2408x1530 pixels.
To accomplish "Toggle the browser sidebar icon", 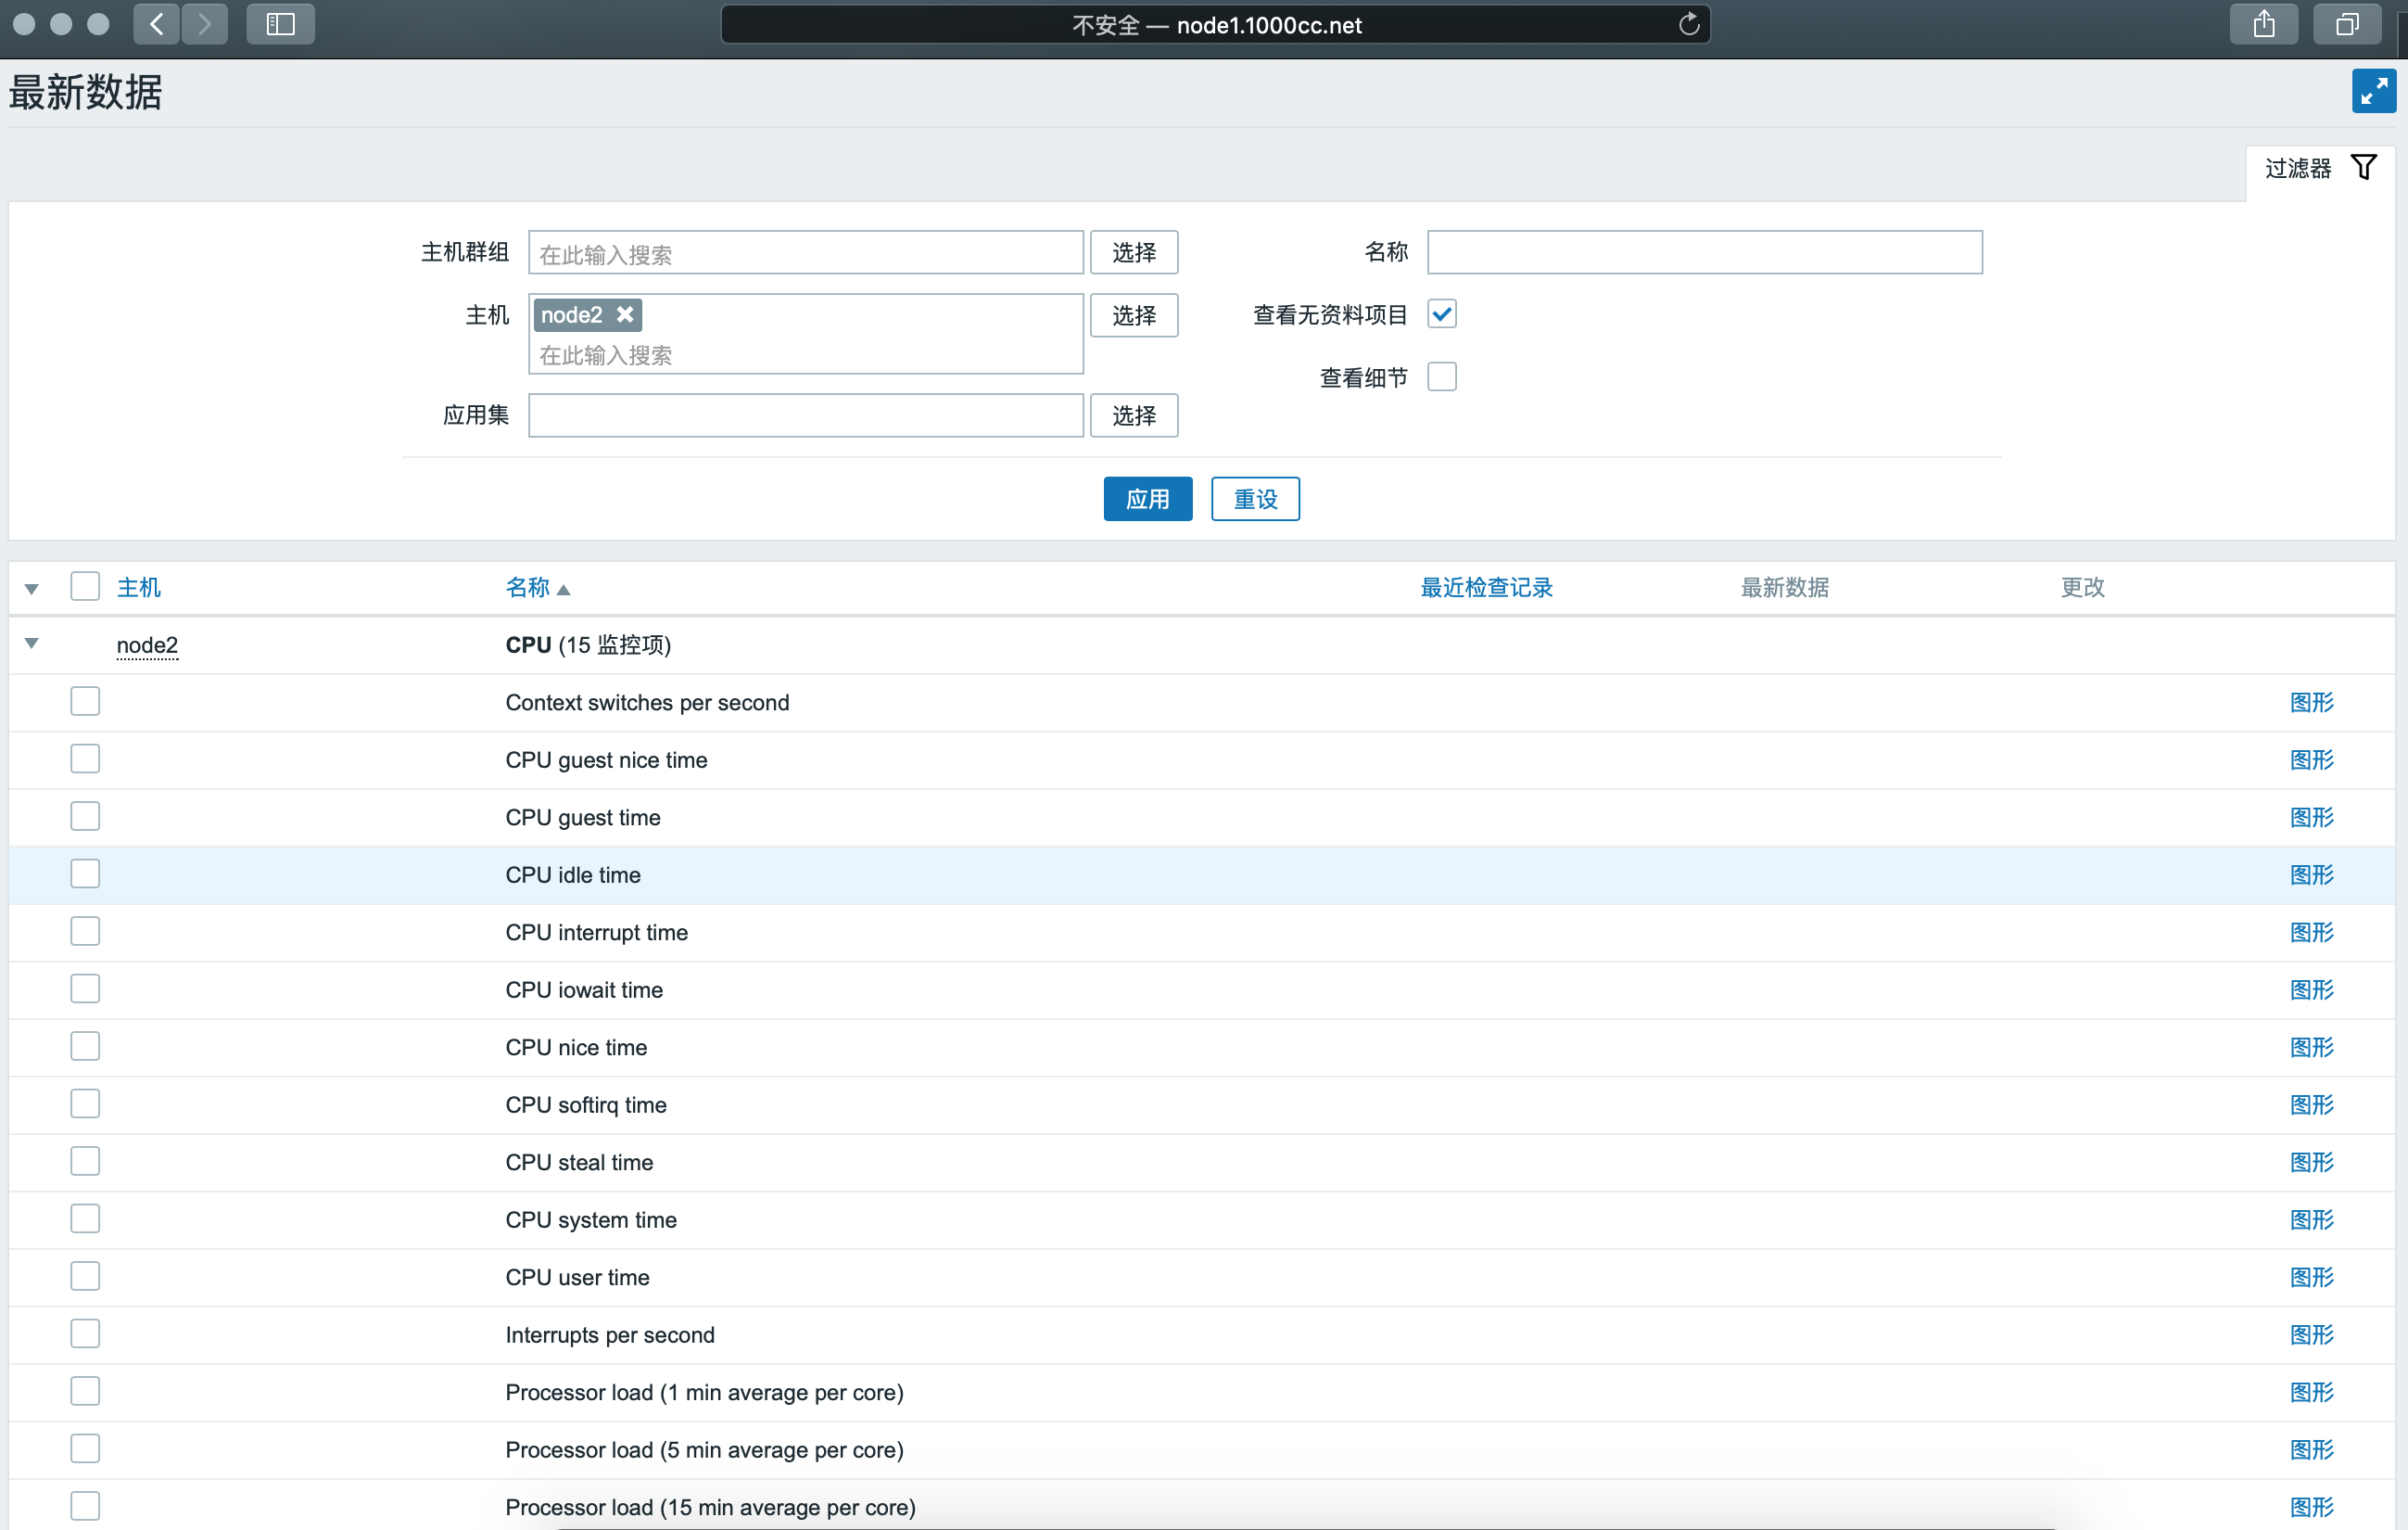I will click(280, 24).
